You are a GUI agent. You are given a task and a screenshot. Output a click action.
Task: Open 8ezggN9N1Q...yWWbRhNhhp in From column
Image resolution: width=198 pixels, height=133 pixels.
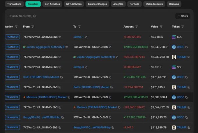pos(42,118)
